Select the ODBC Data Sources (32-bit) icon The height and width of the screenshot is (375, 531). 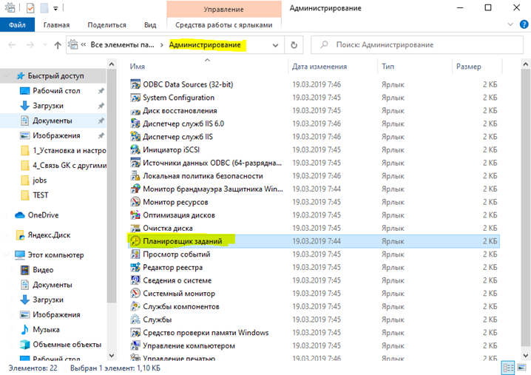click(x=135, y=84)
